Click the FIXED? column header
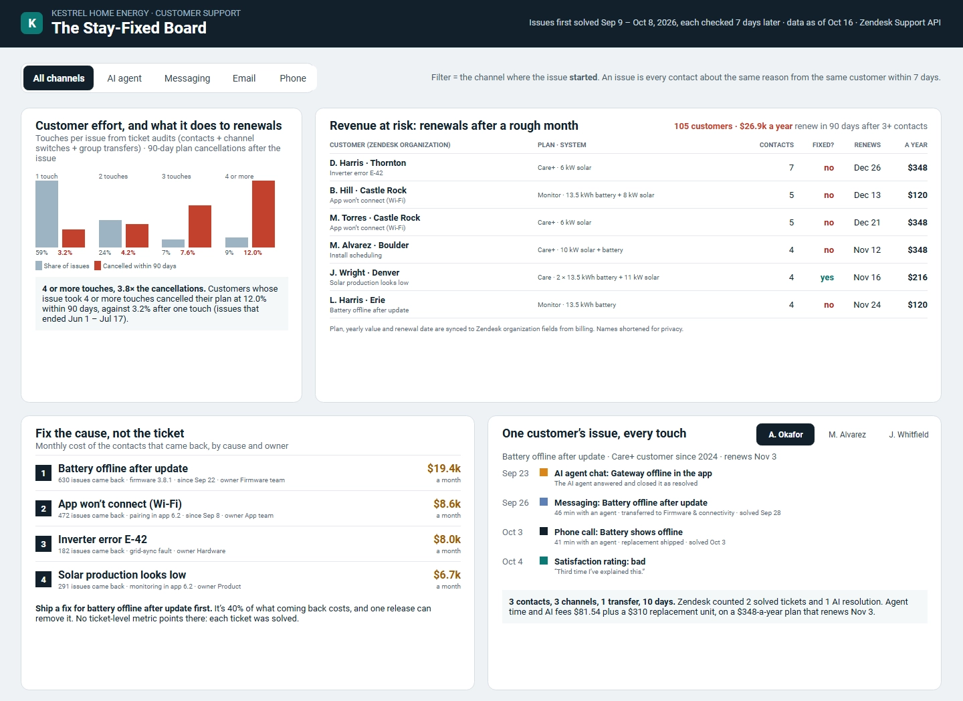 pyautogui.click(x=823, y=144)
